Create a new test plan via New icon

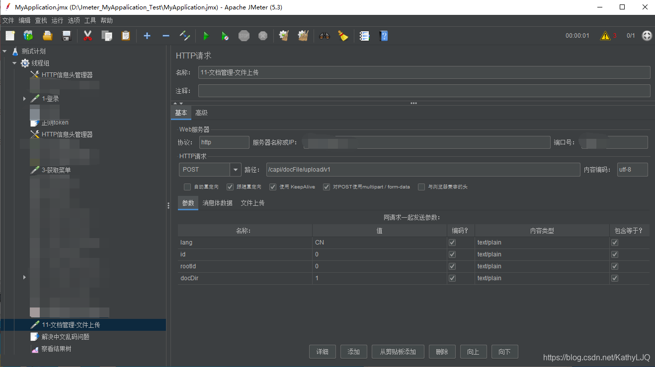coord(10,36)
